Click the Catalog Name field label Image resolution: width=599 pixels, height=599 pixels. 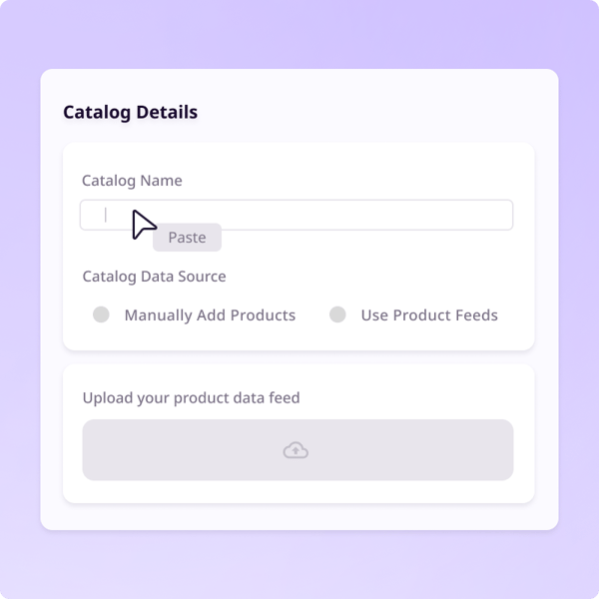click(x=132, y=181)
